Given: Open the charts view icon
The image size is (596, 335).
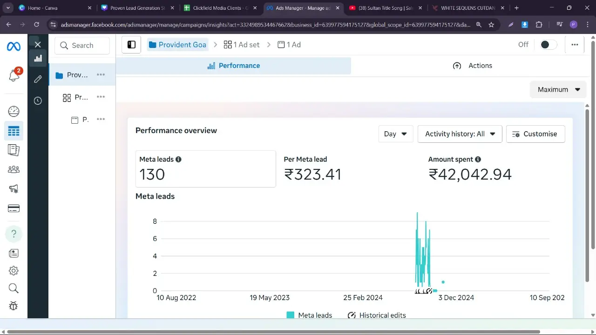Looking at the screenshot, I should [x=38, y=58].
